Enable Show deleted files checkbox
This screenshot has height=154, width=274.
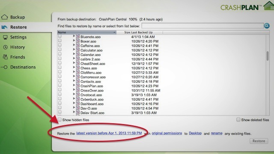coord(238,120)
